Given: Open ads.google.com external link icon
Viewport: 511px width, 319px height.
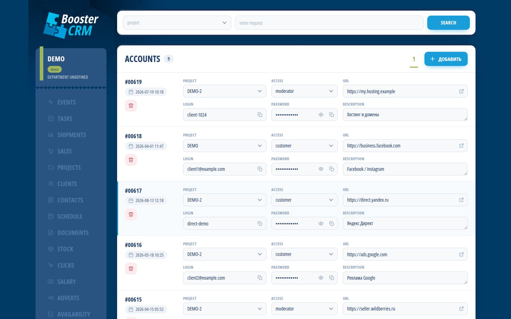Looking at the screenshot, I should (x=461, y=254).
